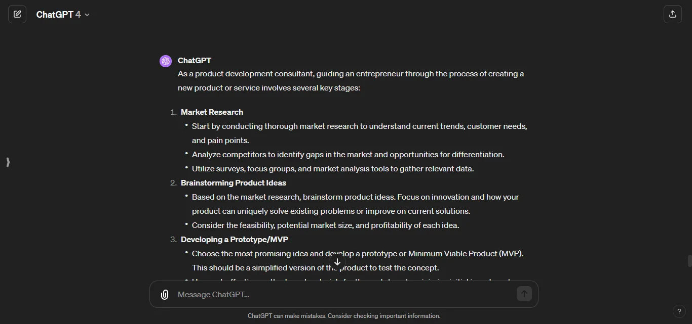The height and width of the screenshot is (324, 692).
Task: Click the share conversation icon
Action: point(673,14)
